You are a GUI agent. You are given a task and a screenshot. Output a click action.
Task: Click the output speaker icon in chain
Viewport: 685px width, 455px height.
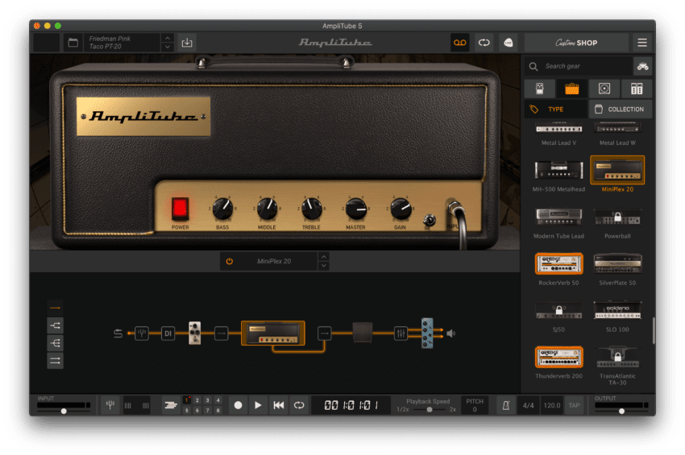point(450,333)
